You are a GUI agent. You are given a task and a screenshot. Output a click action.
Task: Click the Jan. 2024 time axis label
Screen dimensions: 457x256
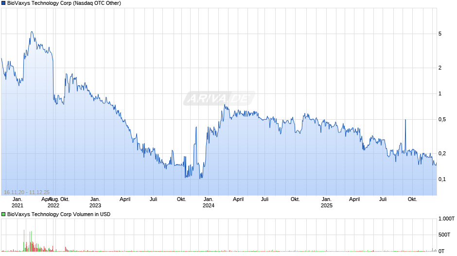[209, 202]
